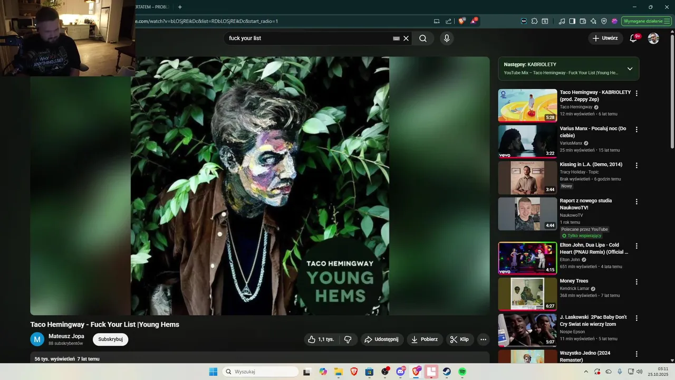This screenshot has height=380, width=675.
Task: Open the Brave VPN shield icon
Action: 604,21
